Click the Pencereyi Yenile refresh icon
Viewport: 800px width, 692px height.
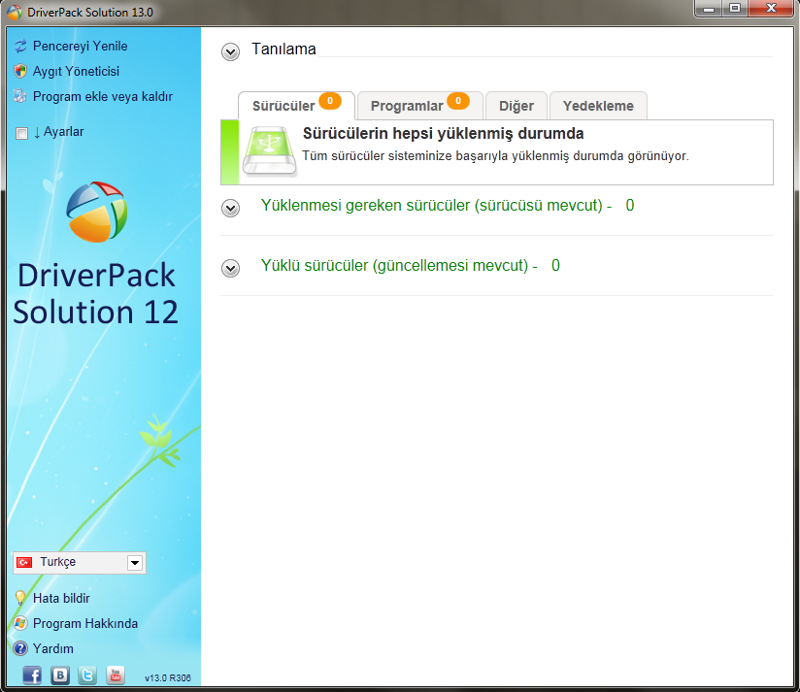[20, 46]
